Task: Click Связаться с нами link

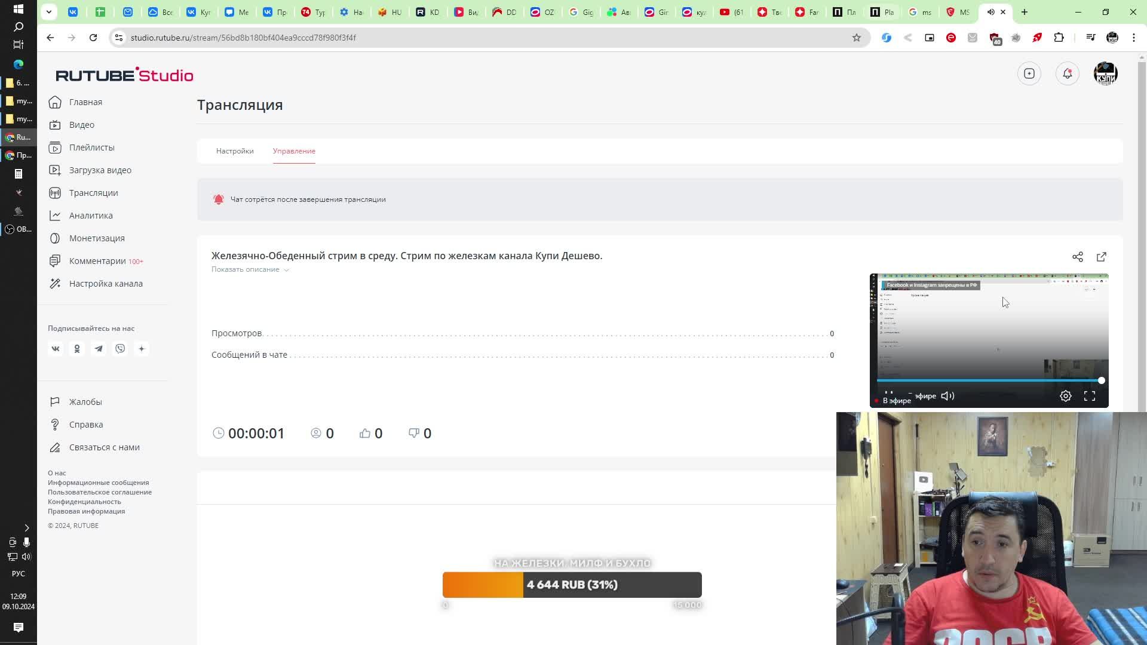Action: (104, 447)
